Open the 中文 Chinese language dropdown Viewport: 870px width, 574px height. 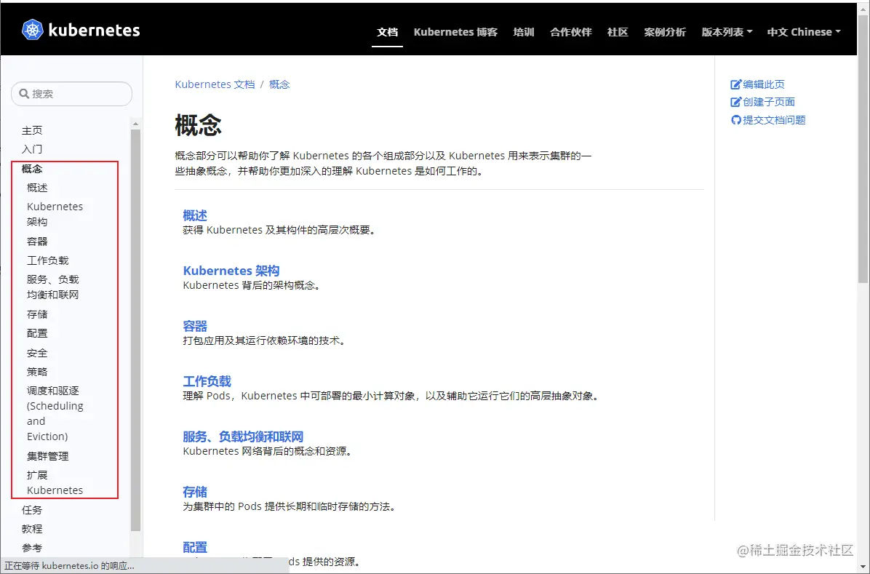804,32
